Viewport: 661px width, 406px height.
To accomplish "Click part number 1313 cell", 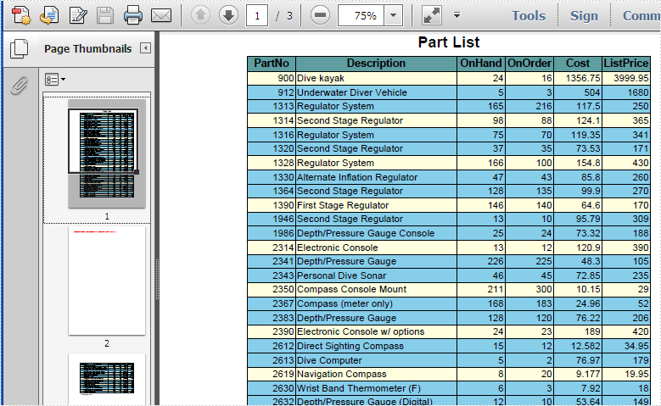I will pyautogui.click(x=272, y=106).
